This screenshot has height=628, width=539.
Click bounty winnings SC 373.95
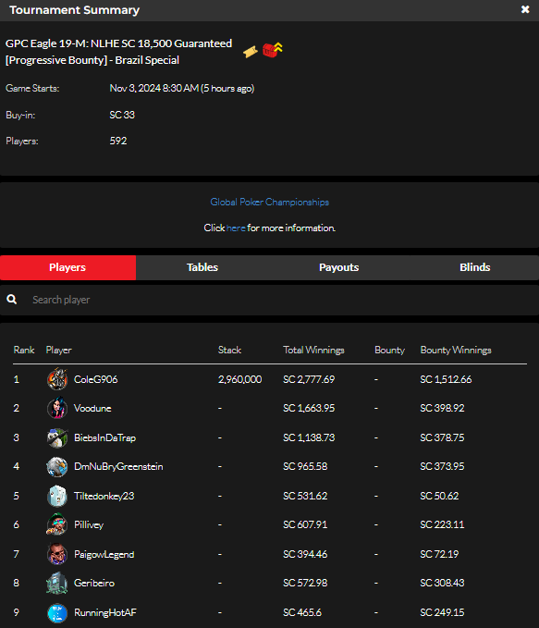point(442,466)
